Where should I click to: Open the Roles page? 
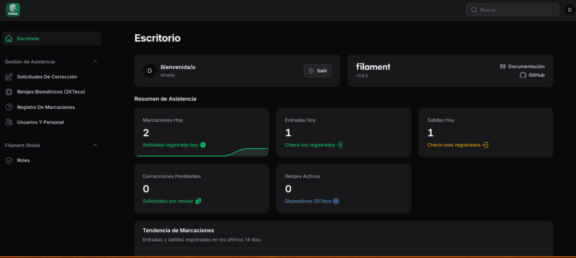[x=51, y=160]
